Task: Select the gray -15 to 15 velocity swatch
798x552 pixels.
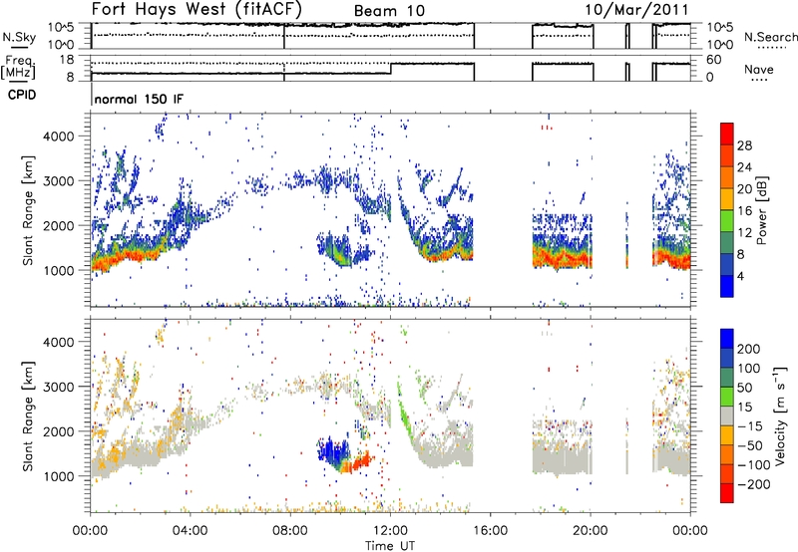Action: (x=727, y=415)
